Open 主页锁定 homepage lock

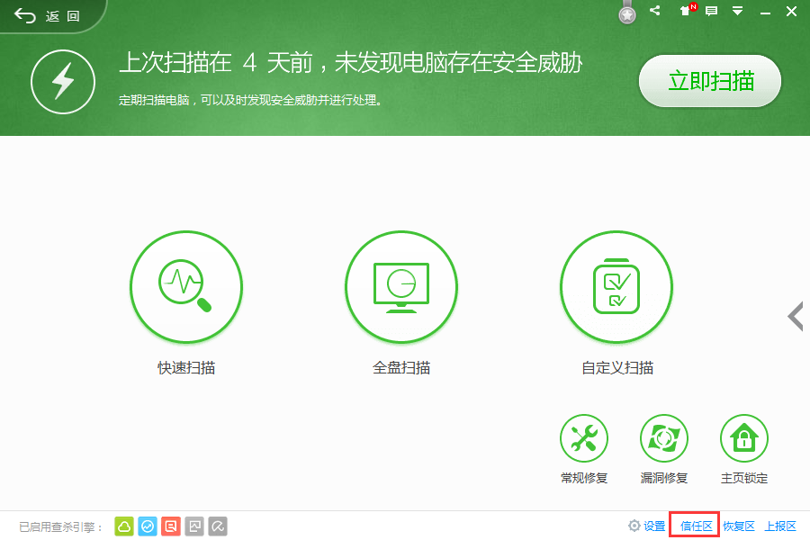(744, 438)
